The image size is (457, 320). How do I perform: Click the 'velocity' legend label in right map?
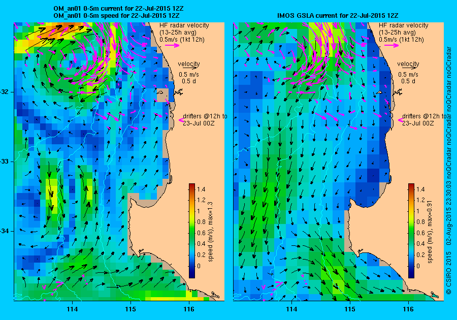click(x=408, y=63)
